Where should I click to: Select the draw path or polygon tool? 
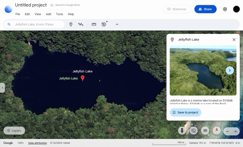pyautogui.click(x=81, y=24)
